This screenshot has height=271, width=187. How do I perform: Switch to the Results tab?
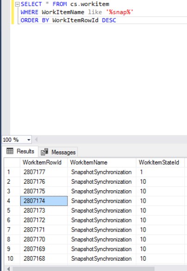click(x=20, y=151)
